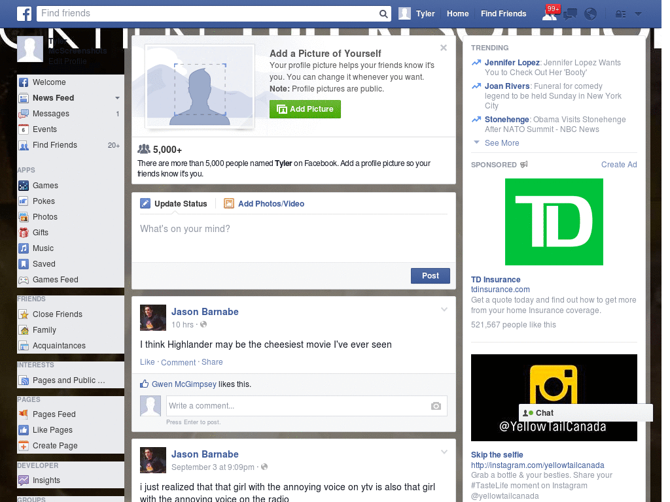Screen dimensions: 670x502
Task: Open Tyler profile in top bar
Action: 417,14
